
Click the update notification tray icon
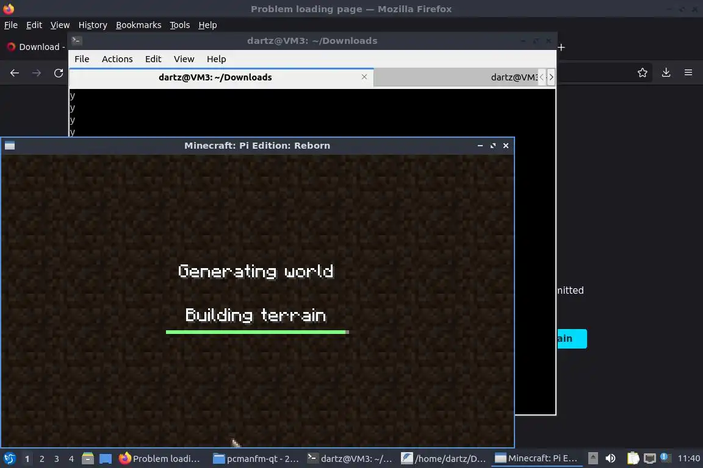click(x=665, y=457)
